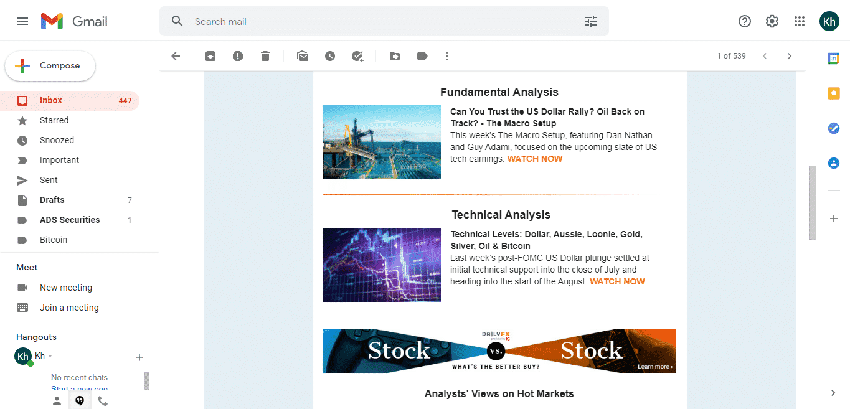
Task: Open the ADS Securities label
Action: [70, 220]
